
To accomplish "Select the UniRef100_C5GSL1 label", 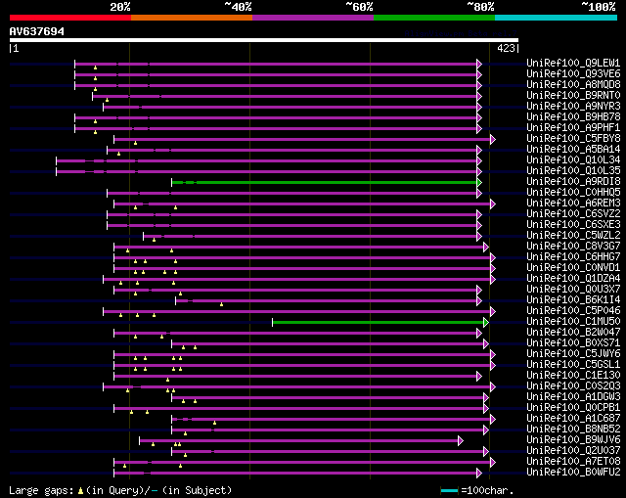I will 573,365.
